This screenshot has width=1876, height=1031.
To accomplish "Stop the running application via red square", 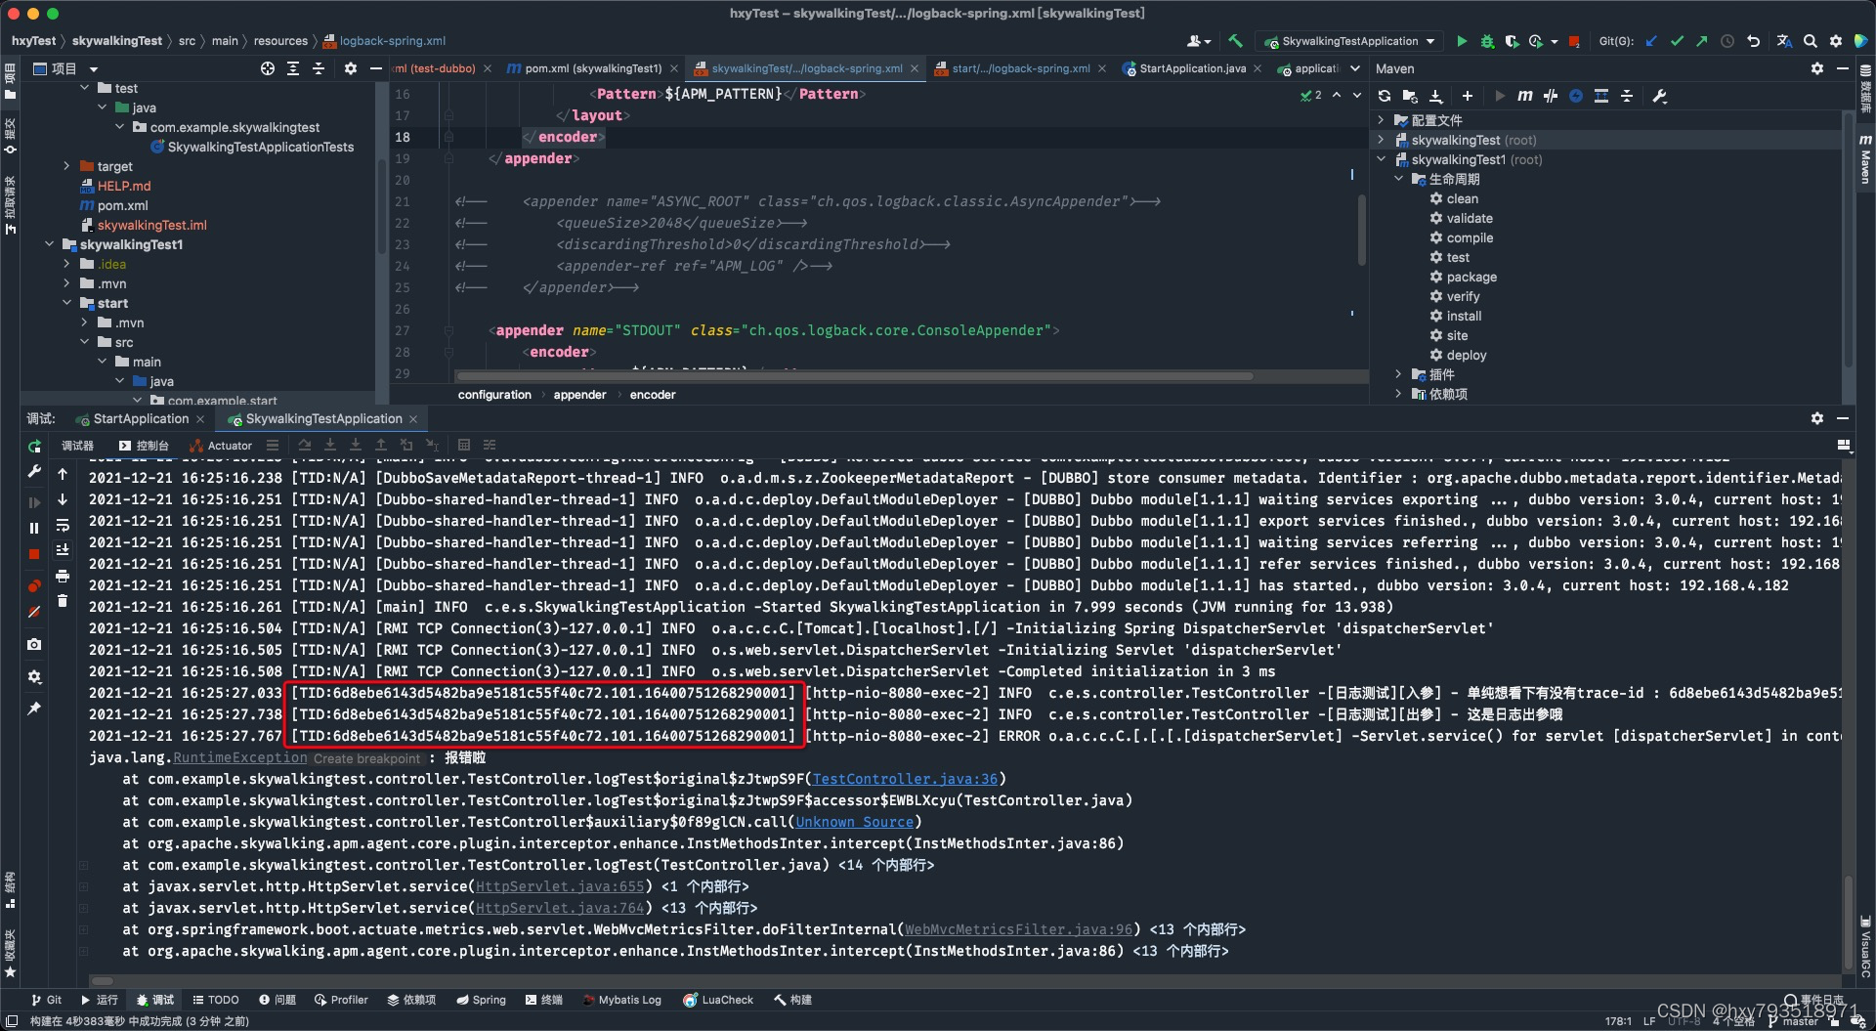I will [1574, 41].
